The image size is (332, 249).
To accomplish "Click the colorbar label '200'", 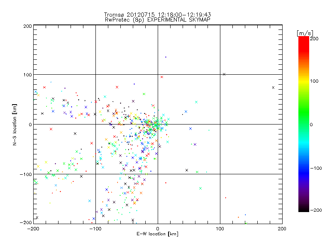I will (314, 39).
